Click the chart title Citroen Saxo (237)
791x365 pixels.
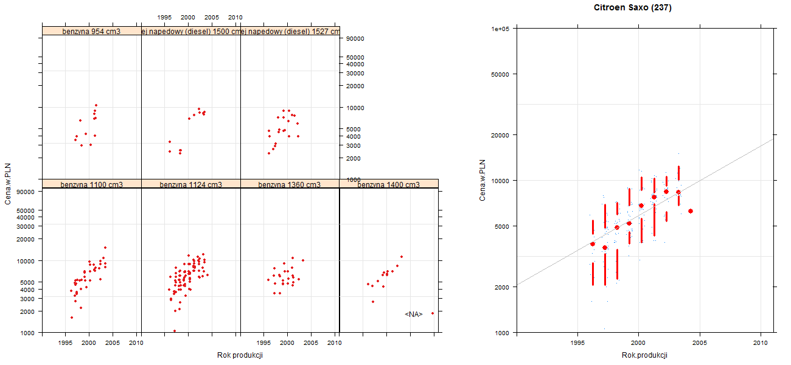point(633,8)
